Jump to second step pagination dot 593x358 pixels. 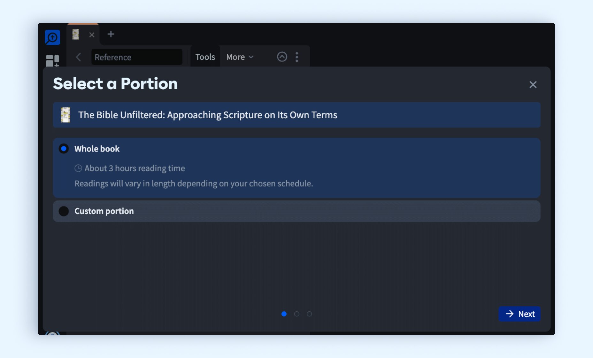pos(296,314)
